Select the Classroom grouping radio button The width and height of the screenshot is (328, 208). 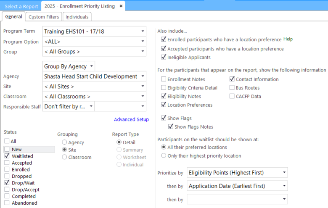tap(65, 157)
